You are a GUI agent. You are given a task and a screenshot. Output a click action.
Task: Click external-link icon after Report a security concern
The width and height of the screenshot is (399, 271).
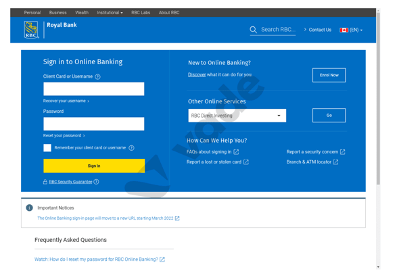pyautogui.click(x=342, y=152)
